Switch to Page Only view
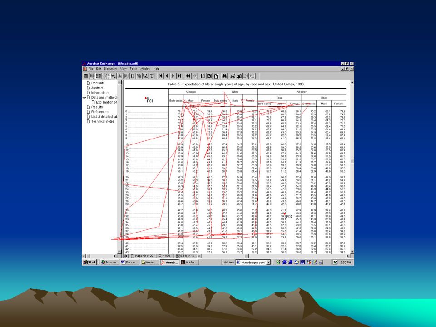 (86, 76)
